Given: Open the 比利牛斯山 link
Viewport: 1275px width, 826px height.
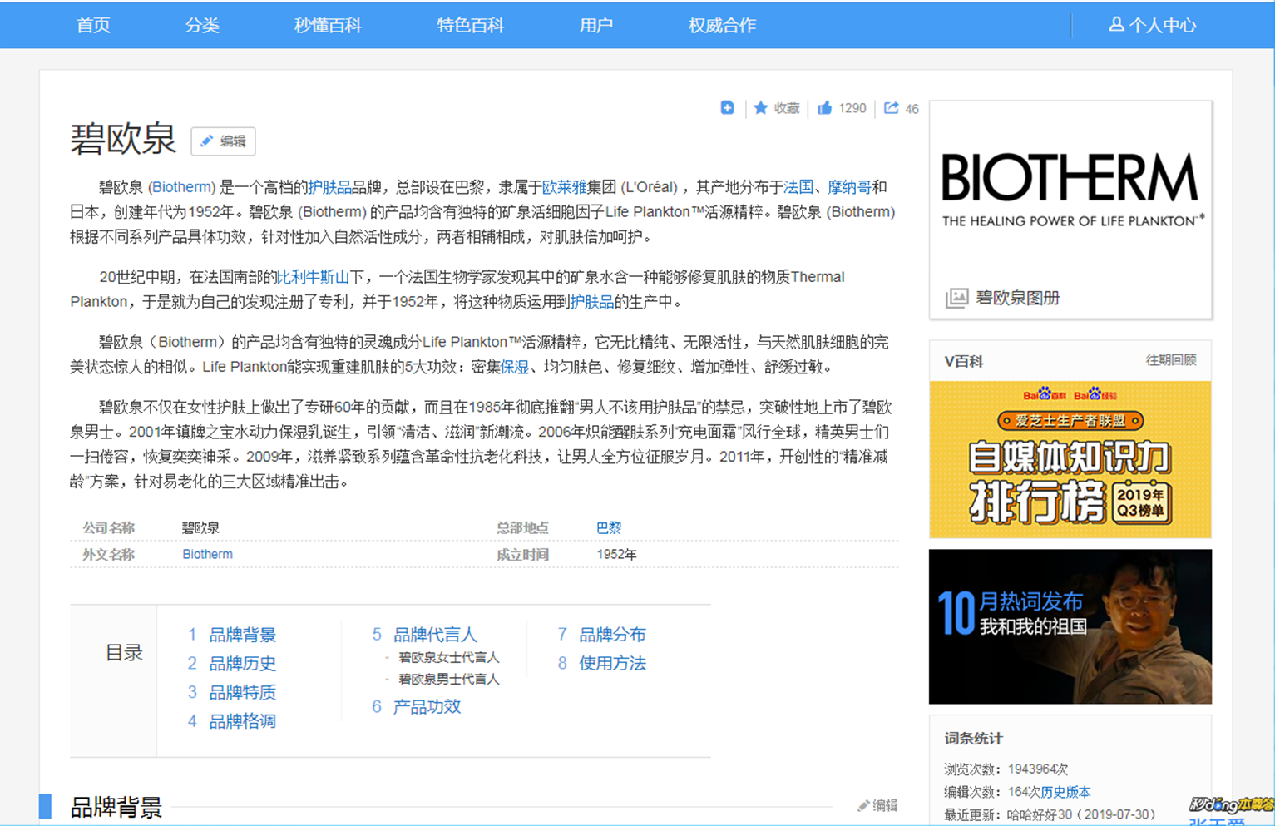Looking at the screenshot, I should [313, 277].
